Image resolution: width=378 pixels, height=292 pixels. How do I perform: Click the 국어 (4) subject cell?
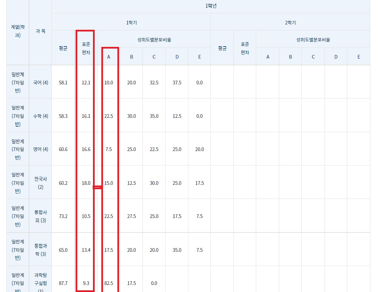(40, 82)
